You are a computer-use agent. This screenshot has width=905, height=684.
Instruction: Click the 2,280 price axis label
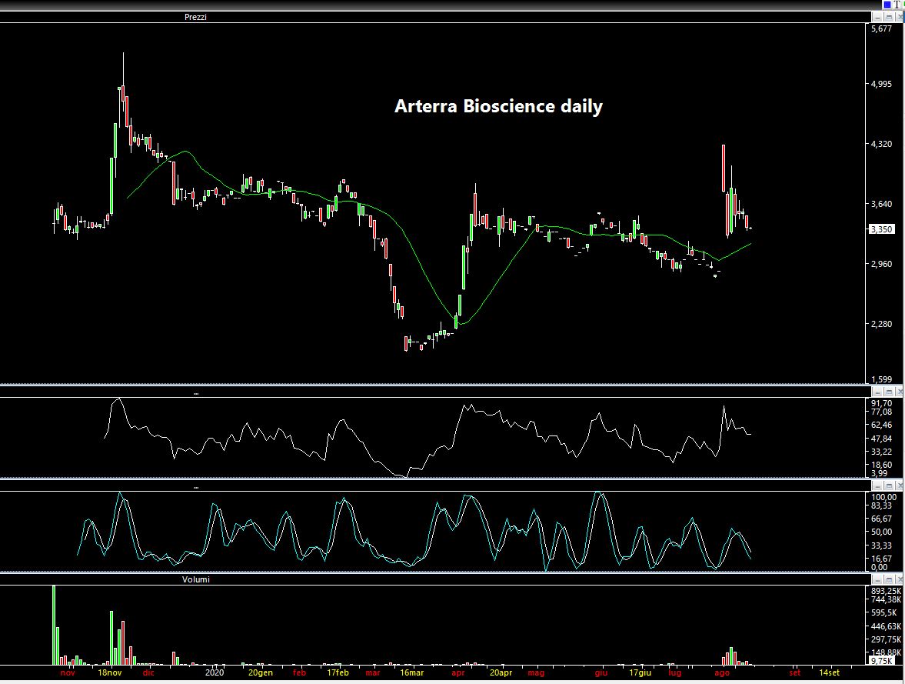click(x=881, y=324)
